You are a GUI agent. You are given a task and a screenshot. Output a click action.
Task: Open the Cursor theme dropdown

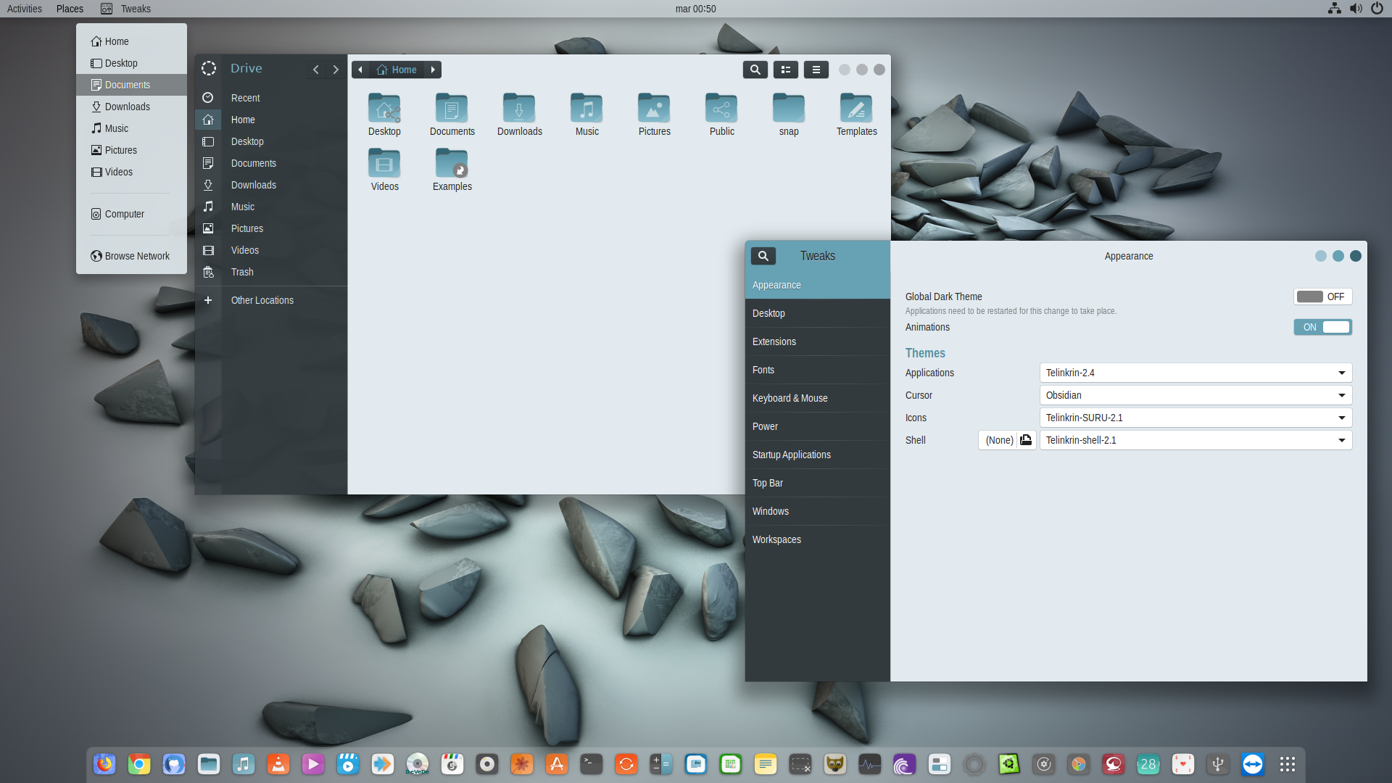1196,395
